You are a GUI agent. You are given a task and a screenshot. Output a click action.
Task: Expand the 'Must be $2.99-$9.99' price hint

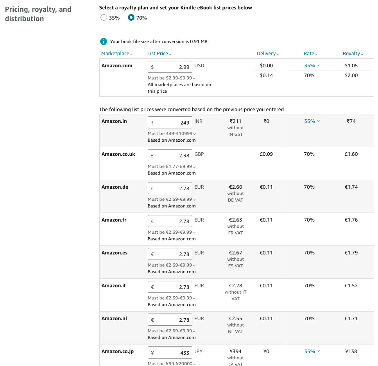click(171, 78)
